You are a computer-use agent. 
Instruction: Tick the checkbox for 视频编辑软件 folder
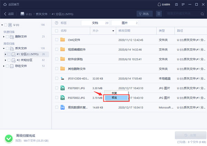[x=56, y=49]
